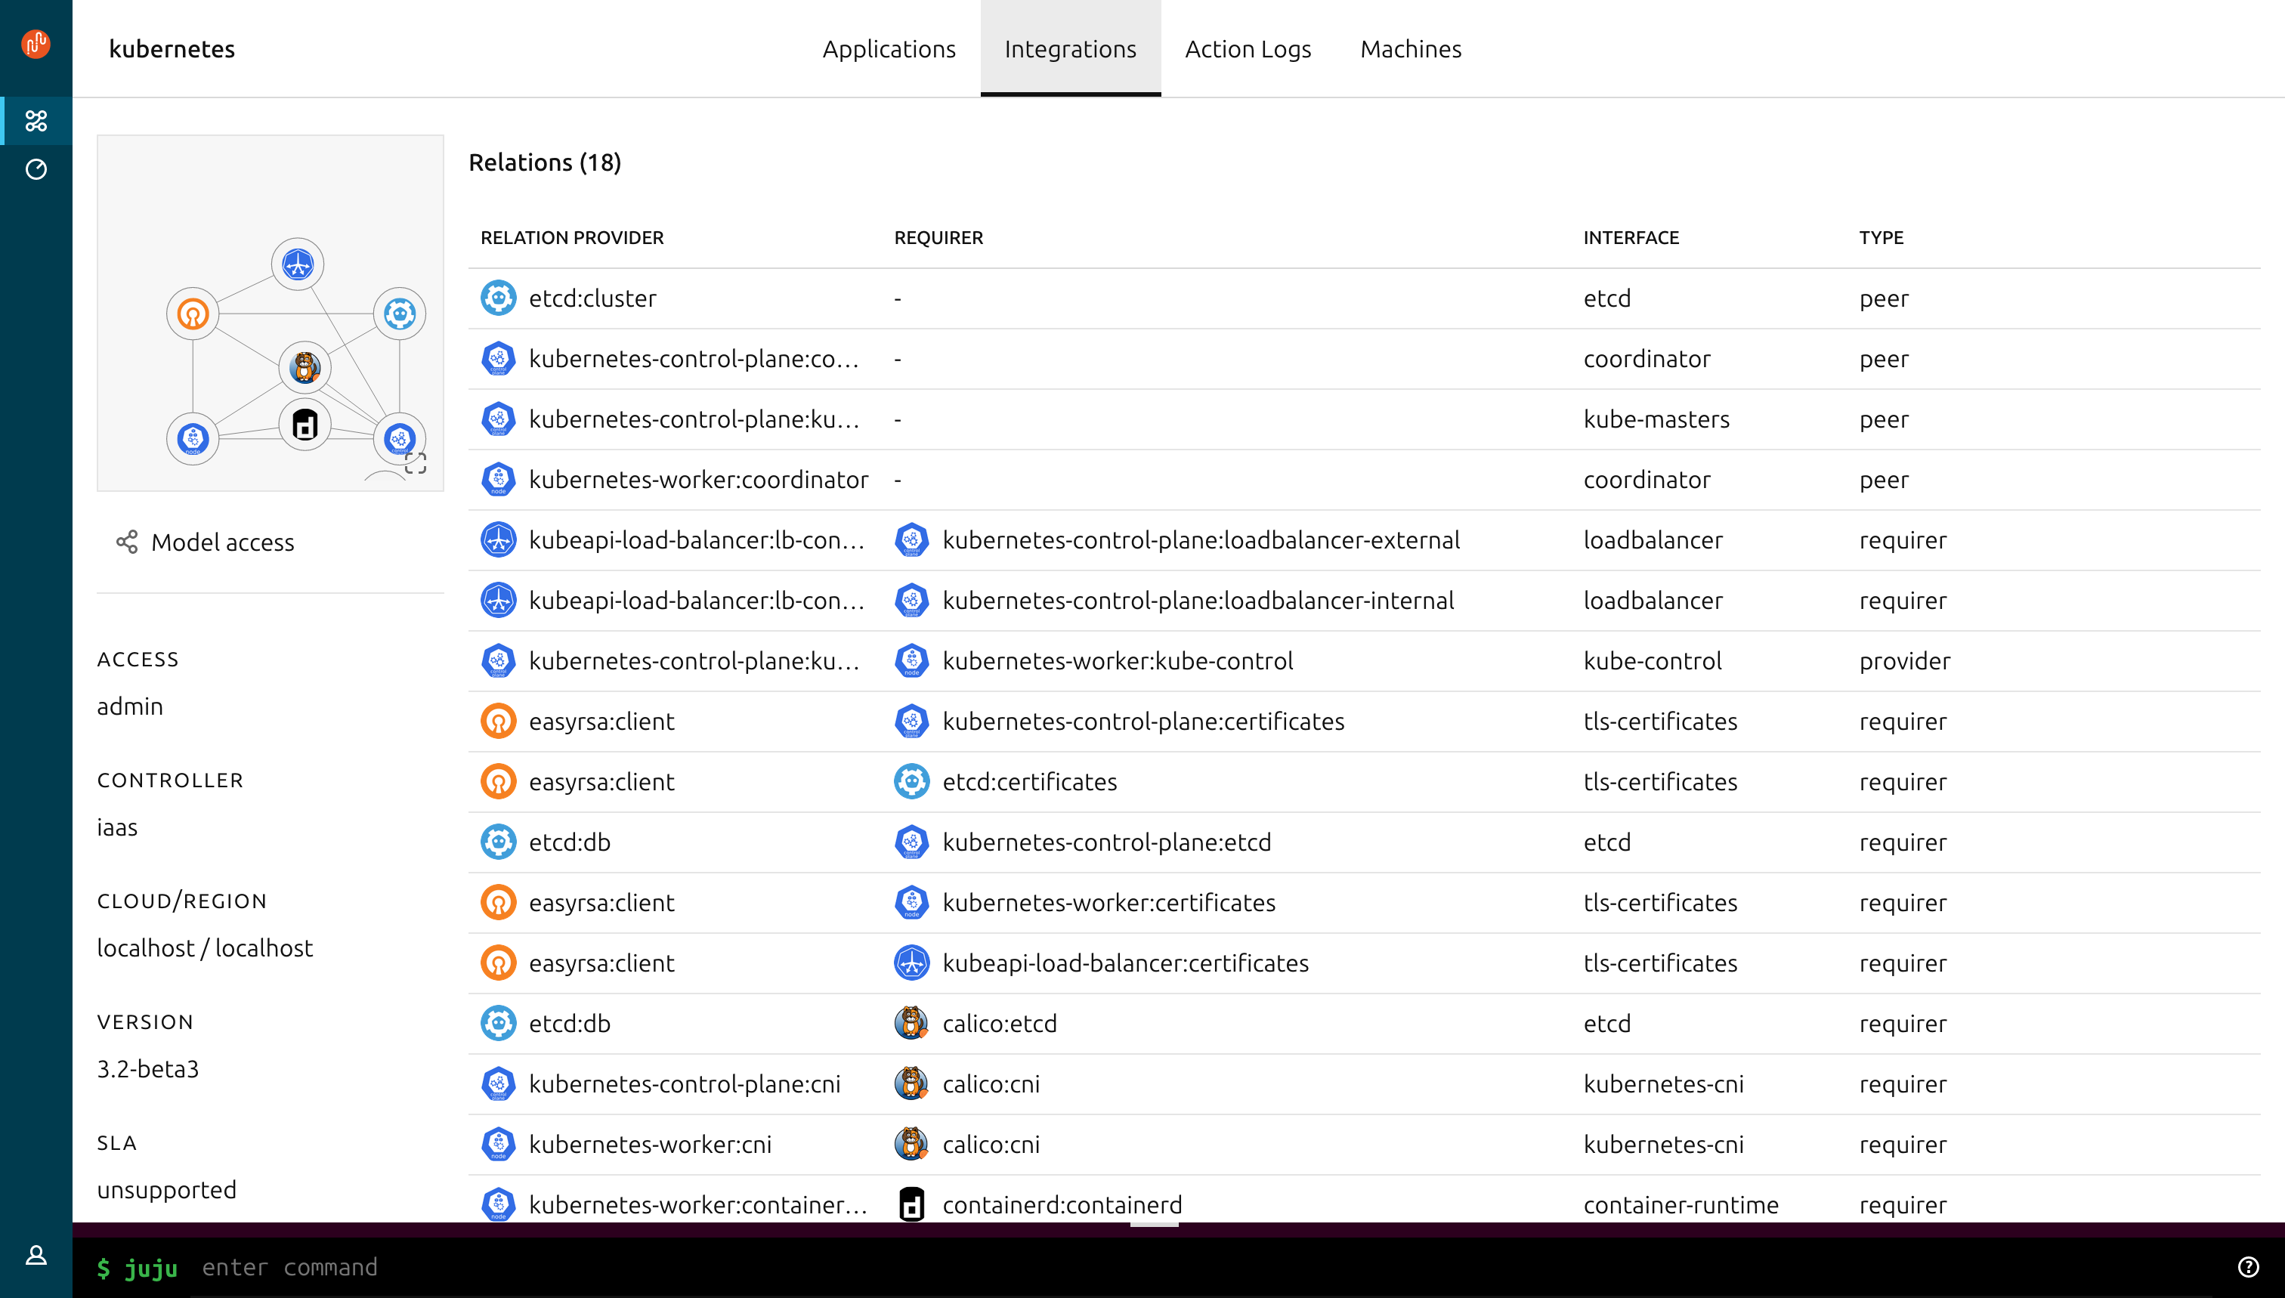Click the Relations (18) heading

[545, 162]
